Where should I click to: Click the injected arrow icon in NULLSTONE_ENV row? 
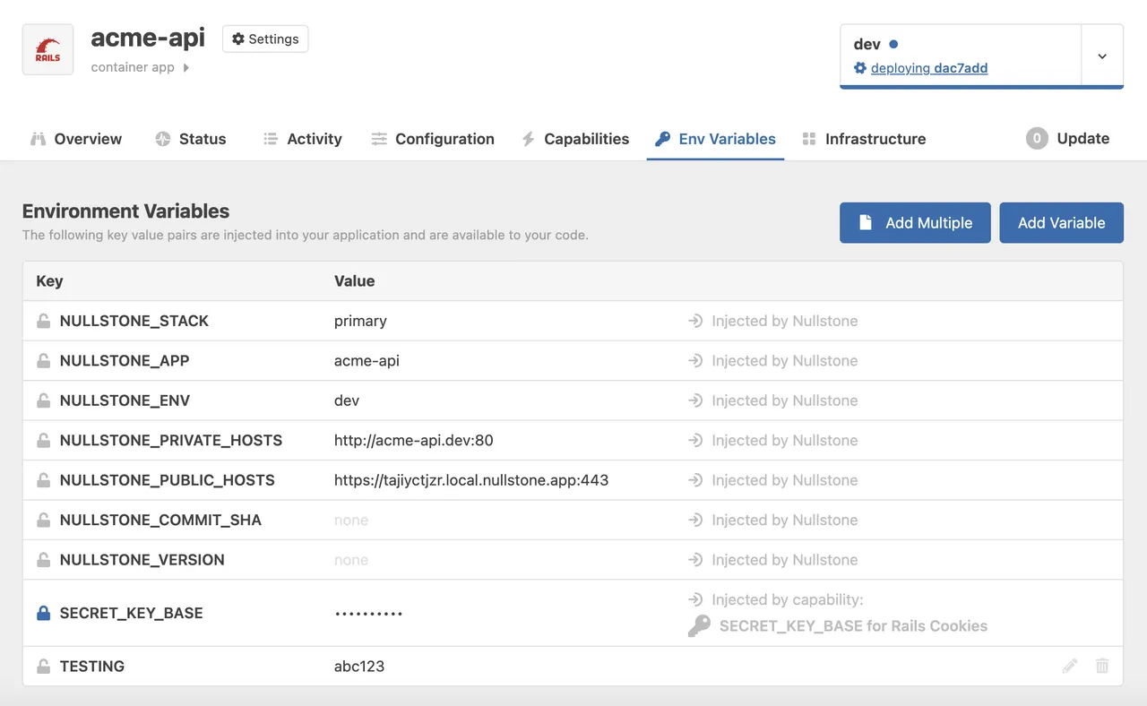tap(695, 400)
